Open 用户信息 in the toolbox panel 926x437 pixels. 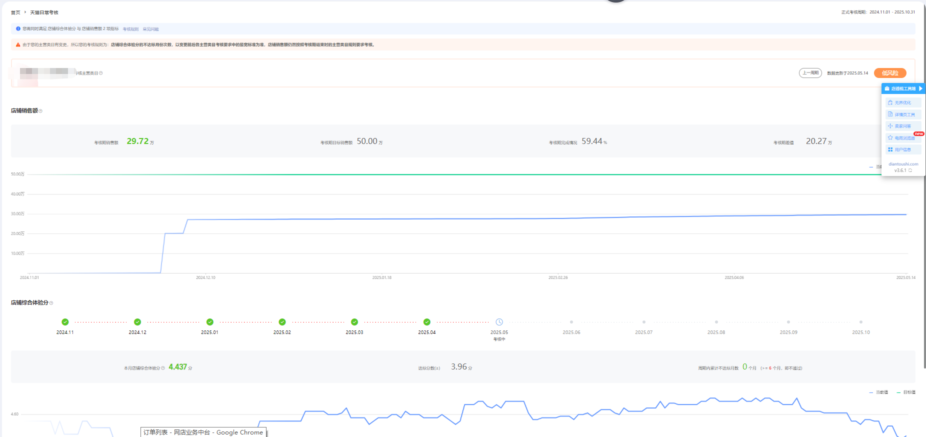(902, 149)
